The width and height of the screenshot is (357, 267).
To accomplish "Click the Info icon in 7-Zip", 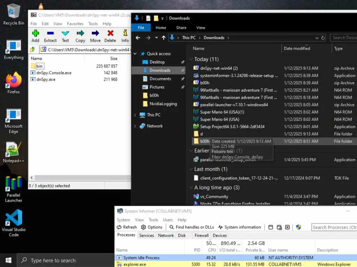I will pyautogui.click(x=125, y=36).
